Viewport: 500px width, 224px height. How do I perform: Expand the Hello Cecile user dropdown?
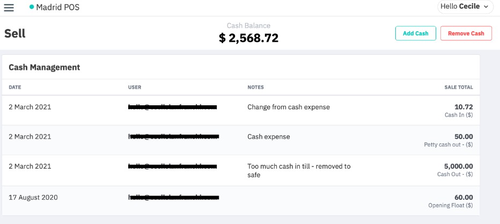click(465, 6)
